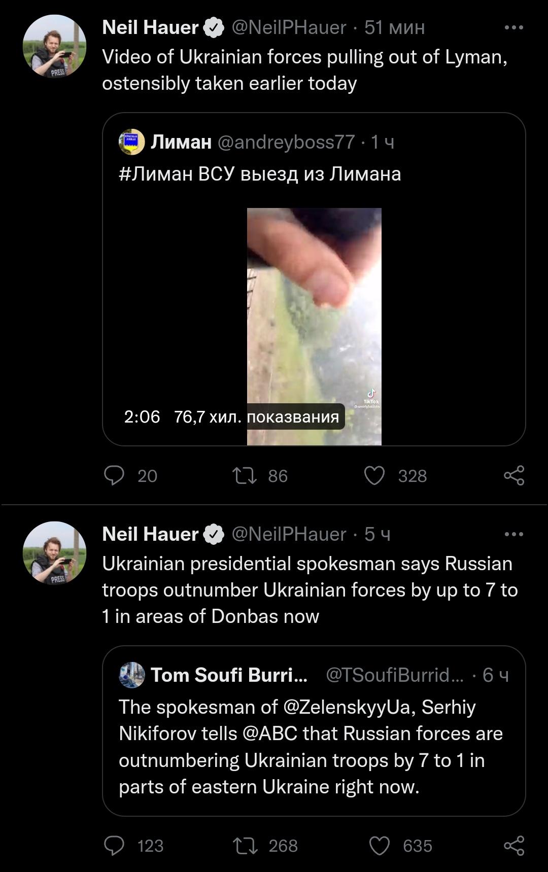The image size is (548, 872).
Task: Like the Lyman video tweet
Action: (374, 476)
